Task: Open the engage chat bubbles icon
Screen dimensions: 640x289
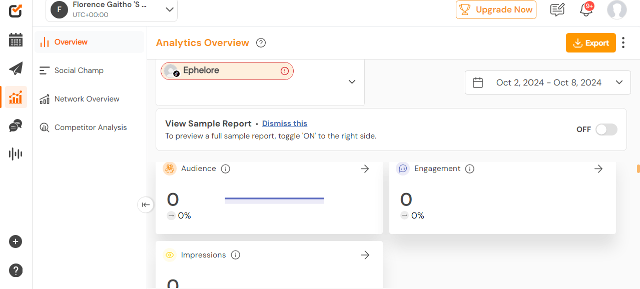Action: point(16,125)
